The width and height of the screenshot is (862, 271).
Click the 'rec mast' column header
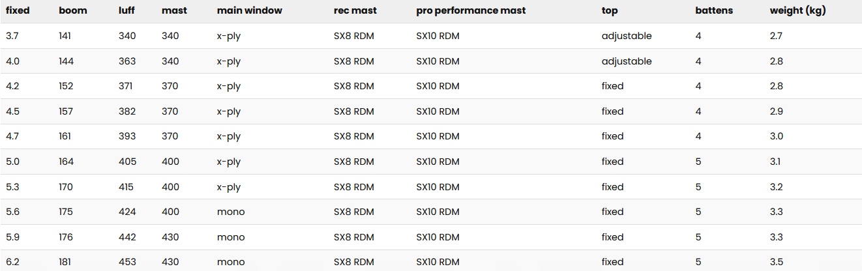tap(355, 11)
